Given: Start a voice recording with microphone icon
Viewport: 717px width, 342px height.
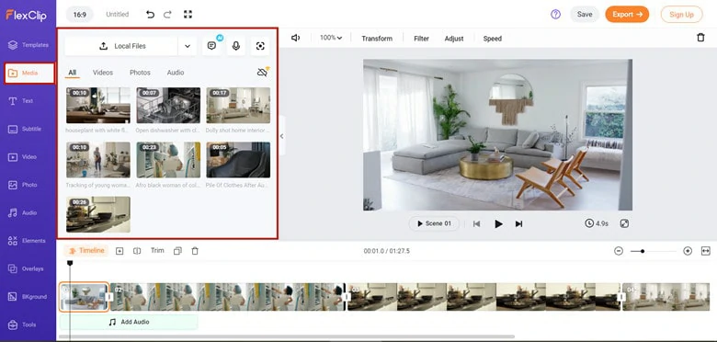Looking at the screenshot, I should pos(236,46).
